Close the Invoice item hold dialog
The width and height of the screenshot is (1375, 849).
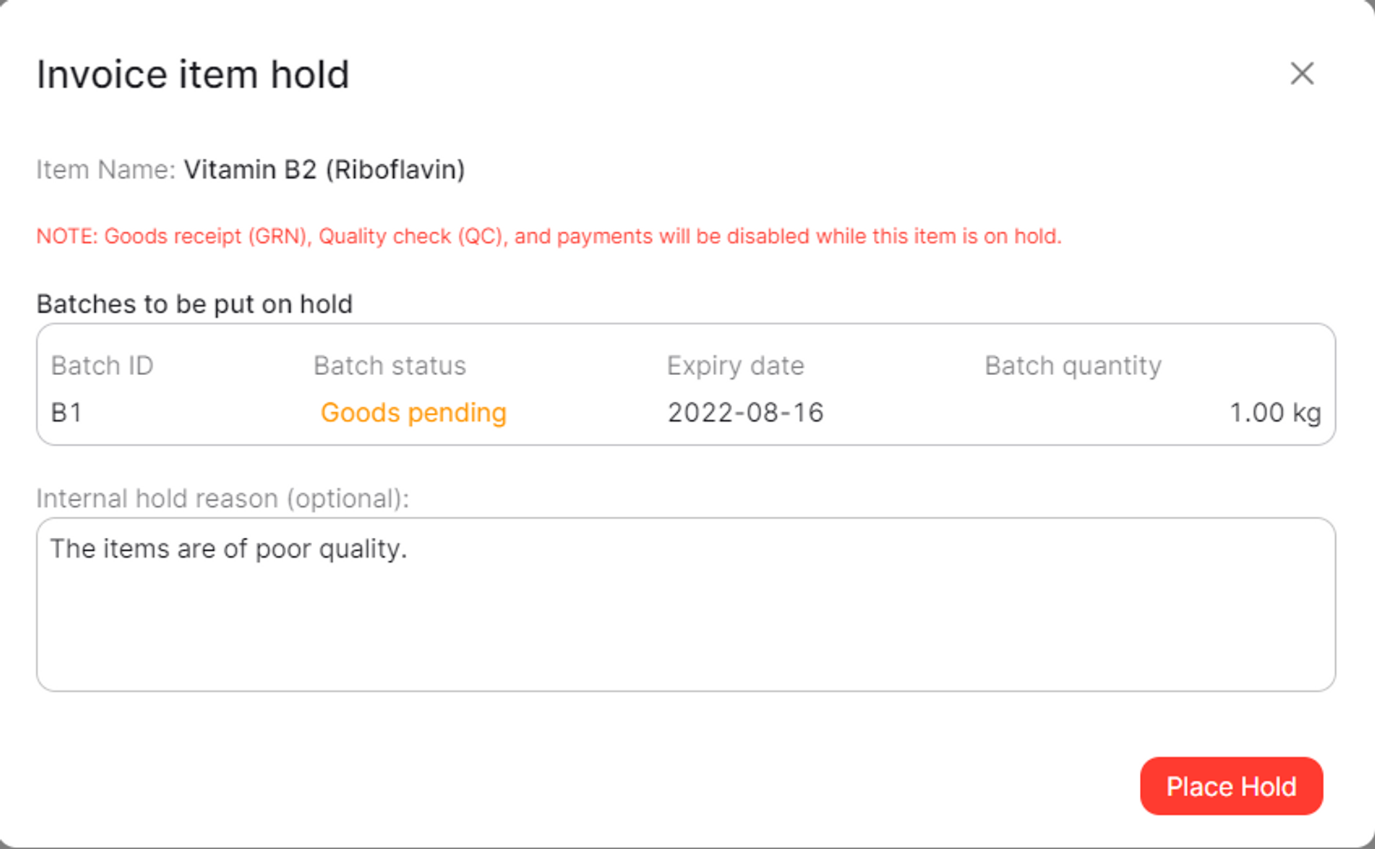[1301, 73]
